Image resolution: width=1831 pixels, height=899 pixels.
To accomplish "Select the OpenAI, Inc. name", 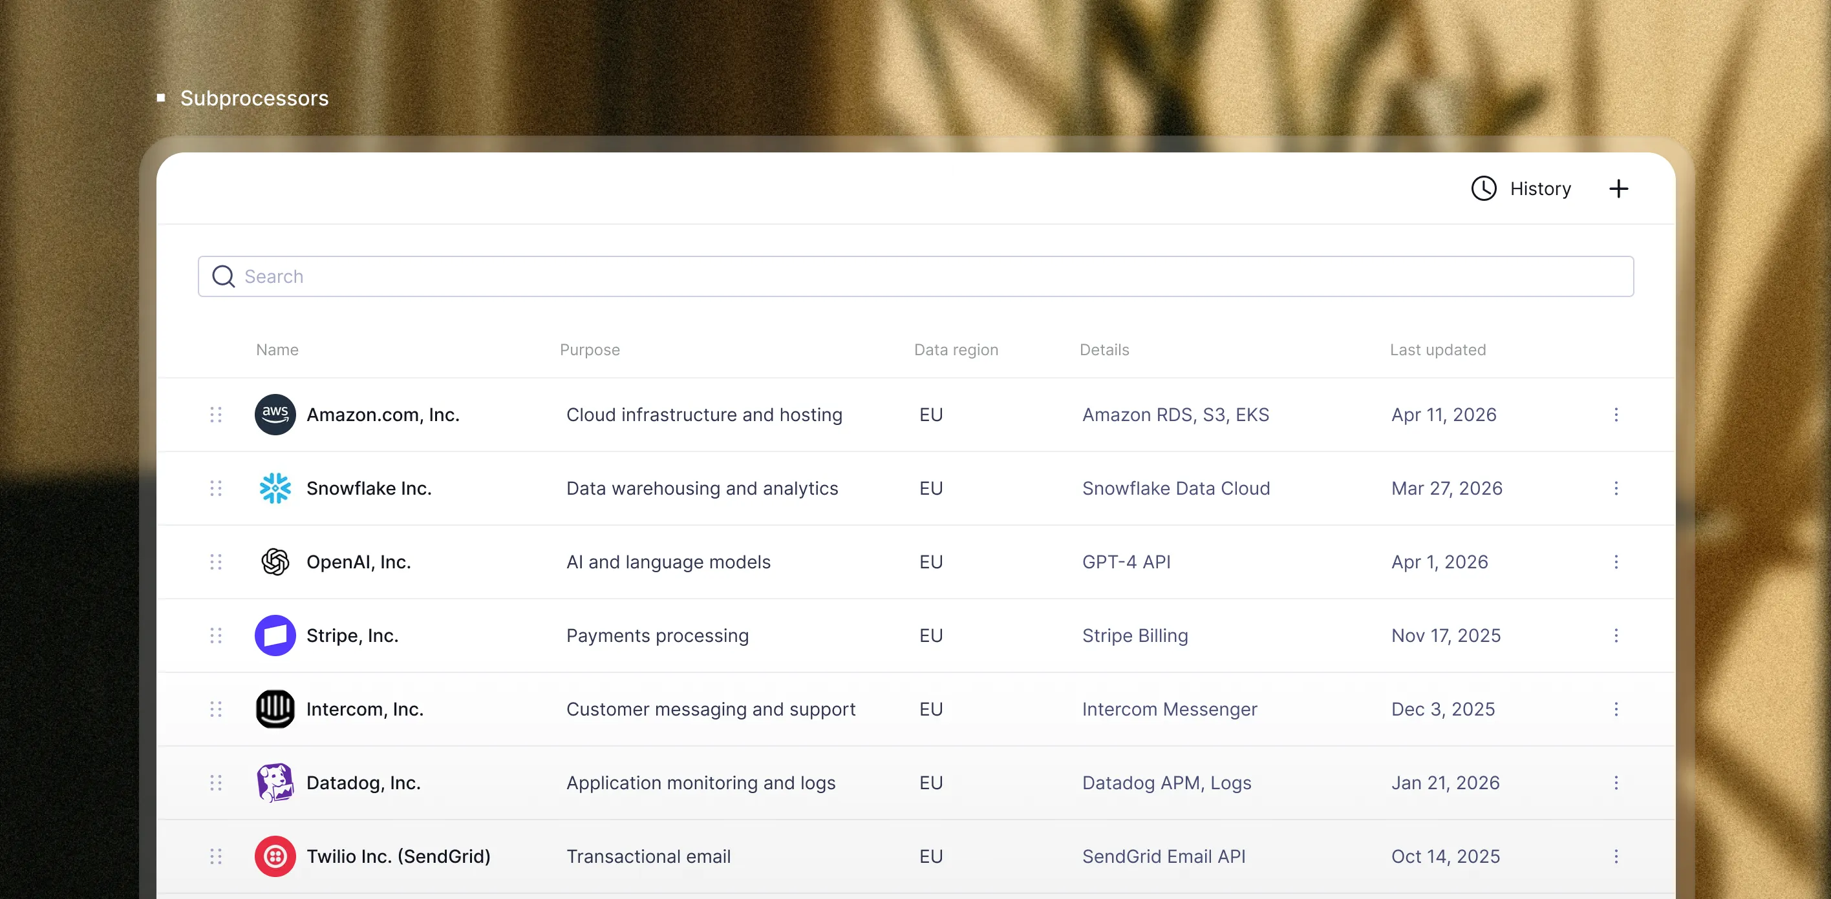I will [358, 562].
